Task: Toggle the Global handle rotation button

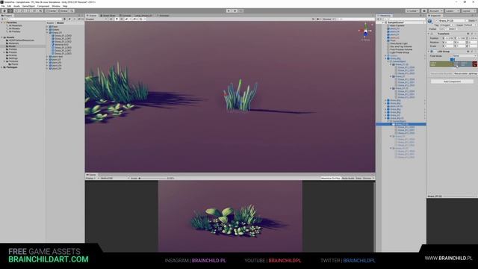Action: point(63,10)
